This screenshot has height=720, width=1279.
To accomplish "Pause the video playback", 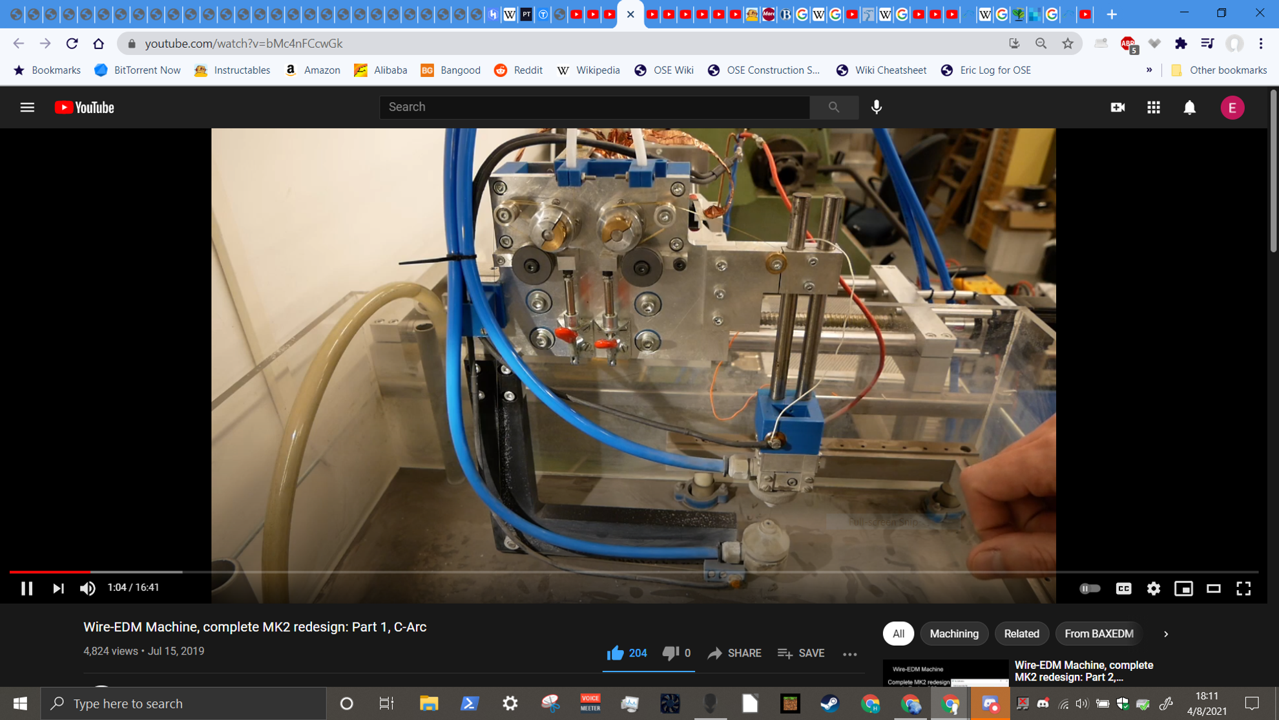I will coord(26,588).
